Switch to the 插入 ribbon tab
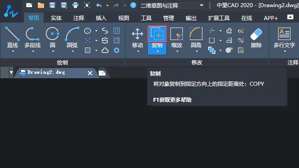The height and width of the screenshot is (168, 299). tap(101, 18)
